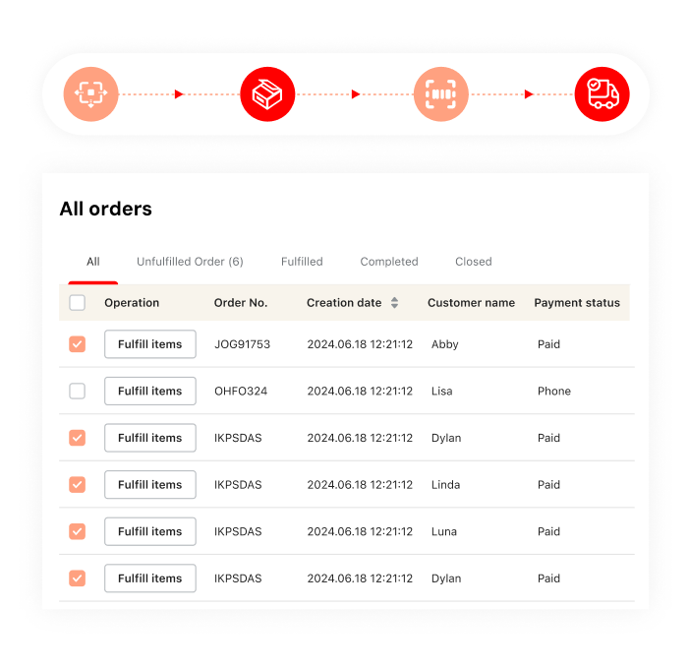
Task: Click the order number OHFO324
Action: click(241, 392)
